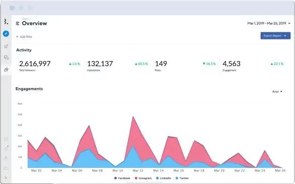Screen dimensions: 295x184
Task: Open the Mar 1 – Mar 26 date range dropdown
Action: coord(269,23)
